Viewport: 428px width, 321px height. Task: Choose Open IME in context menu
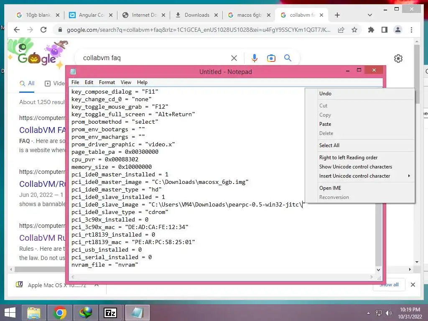click(x=360, y=188)
